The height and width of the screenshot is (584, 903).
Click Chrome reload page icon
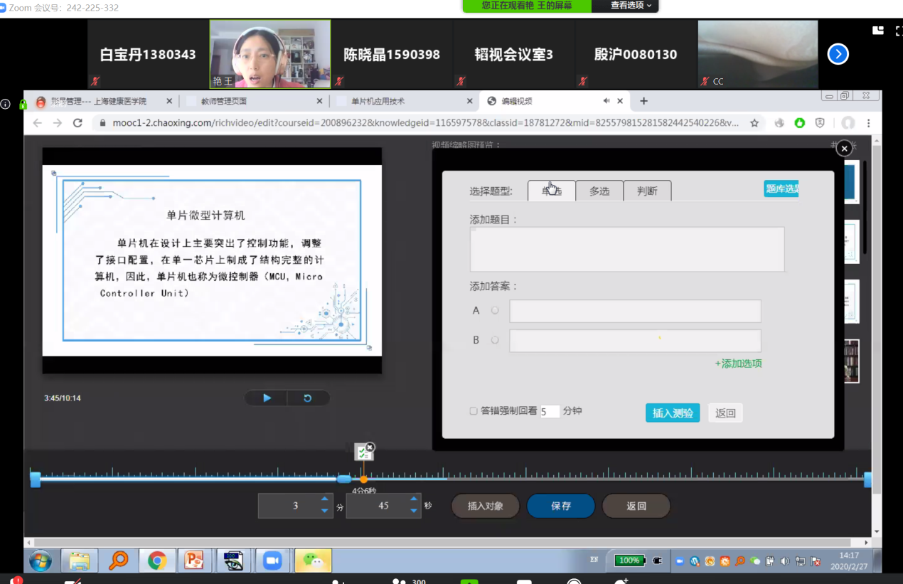click(x=78, y=123)
